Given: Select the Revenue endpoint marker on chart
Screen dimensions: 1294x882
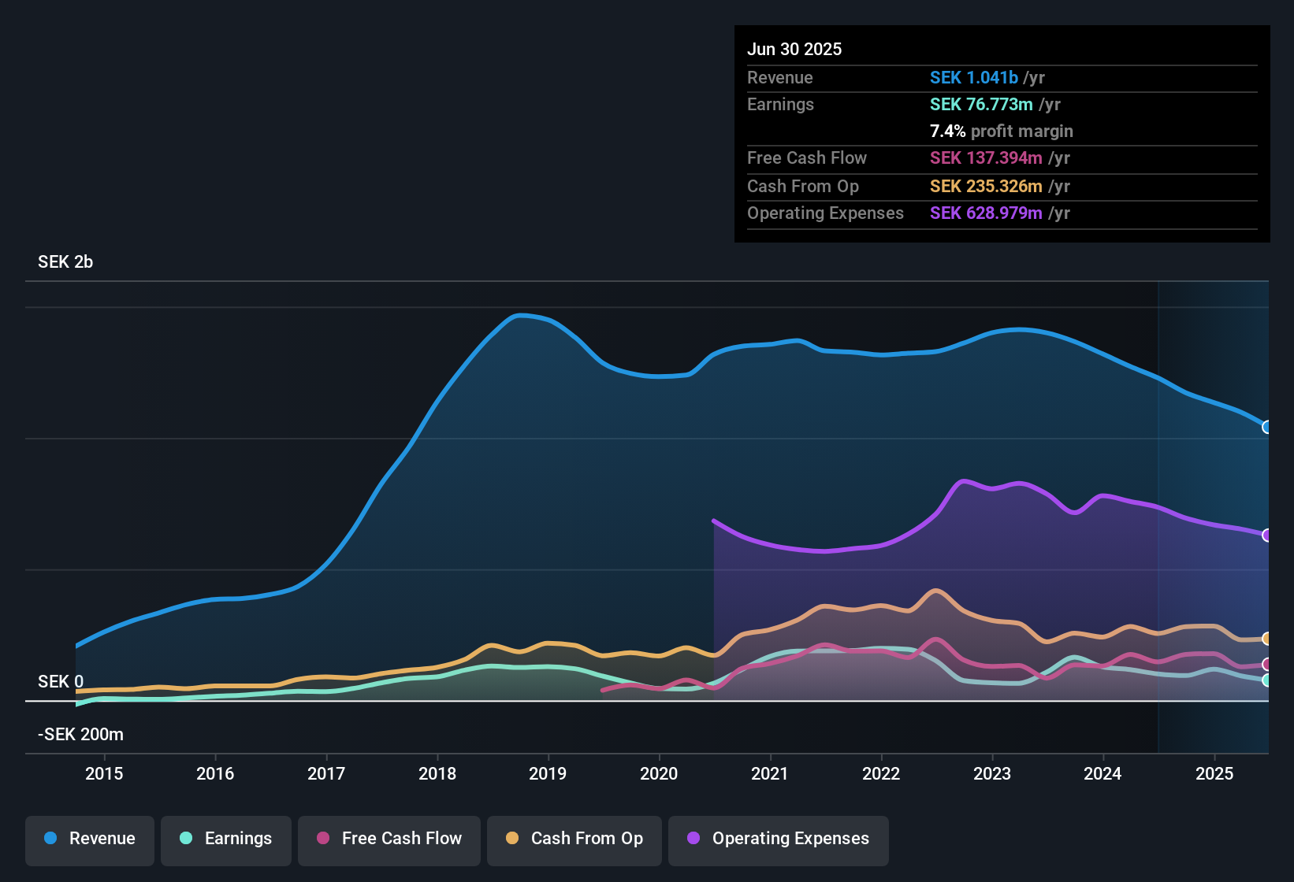Looking at the screenshot, I should 1267,427.
